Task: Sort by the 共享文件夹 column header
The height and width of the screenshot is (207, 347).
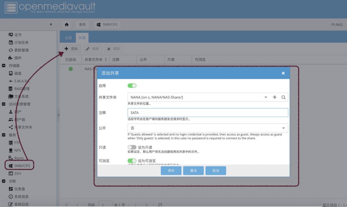Action: pos(95,60)
